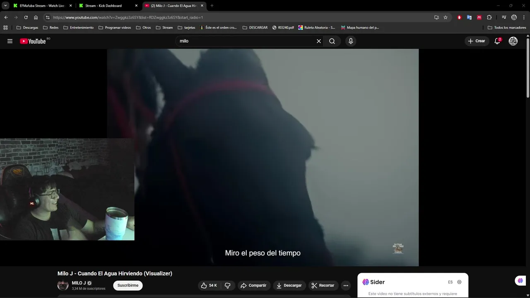The height and width of the screenshot is (298, 530).
Task: Open YouTube notifications bell
Action: point(497,41)
